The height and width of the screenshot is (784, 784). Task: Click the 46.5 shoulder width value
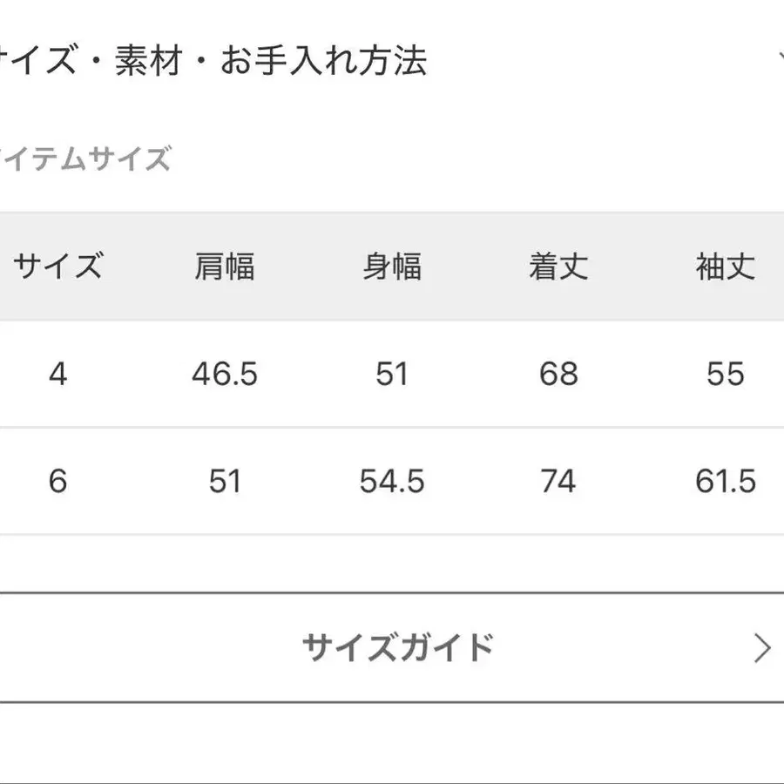point(225,374)
